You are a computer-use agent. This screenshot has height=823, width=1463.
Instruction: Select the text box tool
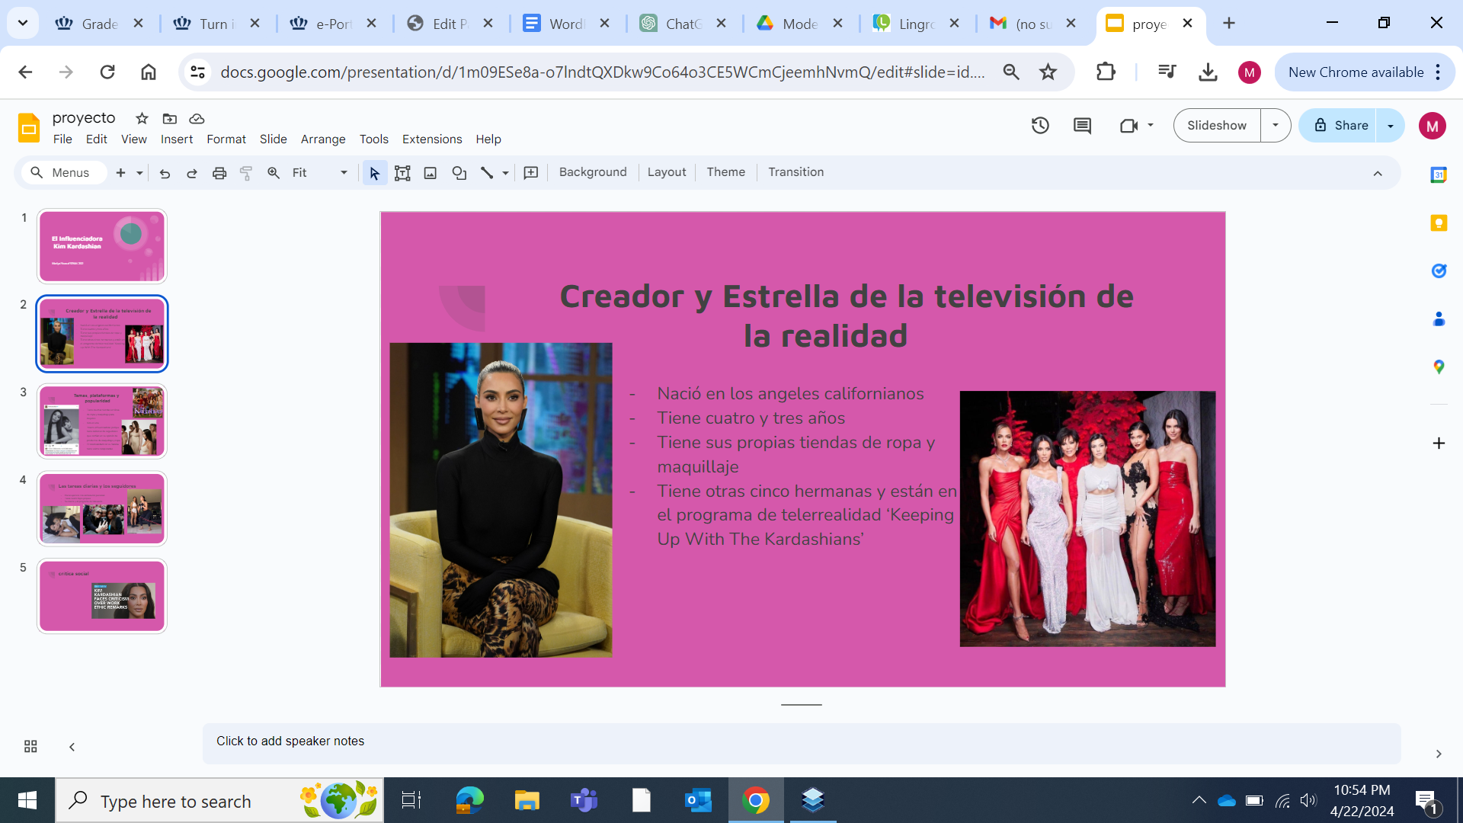(402, 173)
